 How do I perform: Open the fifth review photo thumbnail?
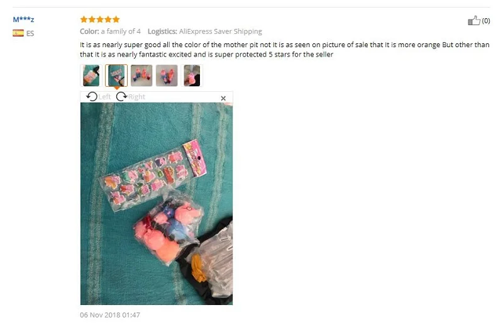(x=192, y=75)
